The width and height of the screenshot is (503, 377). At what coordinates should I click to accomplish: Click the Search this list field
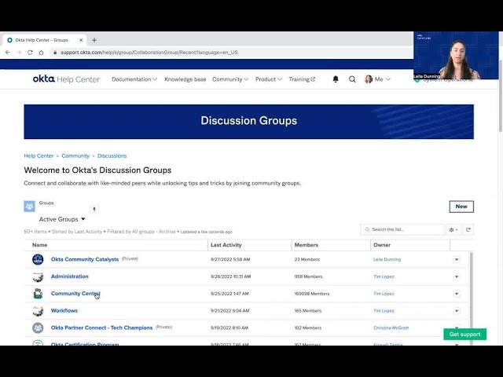point(402,229)
